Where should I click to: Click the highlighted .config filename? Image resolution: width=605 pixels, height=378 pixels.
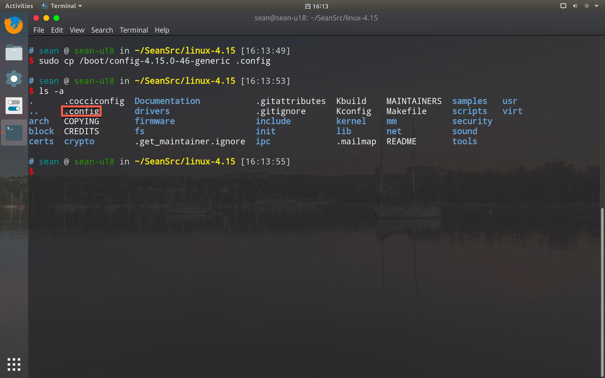[x=81, y=111]
